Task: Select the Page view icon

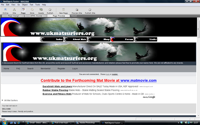Action: pos(23,11)
